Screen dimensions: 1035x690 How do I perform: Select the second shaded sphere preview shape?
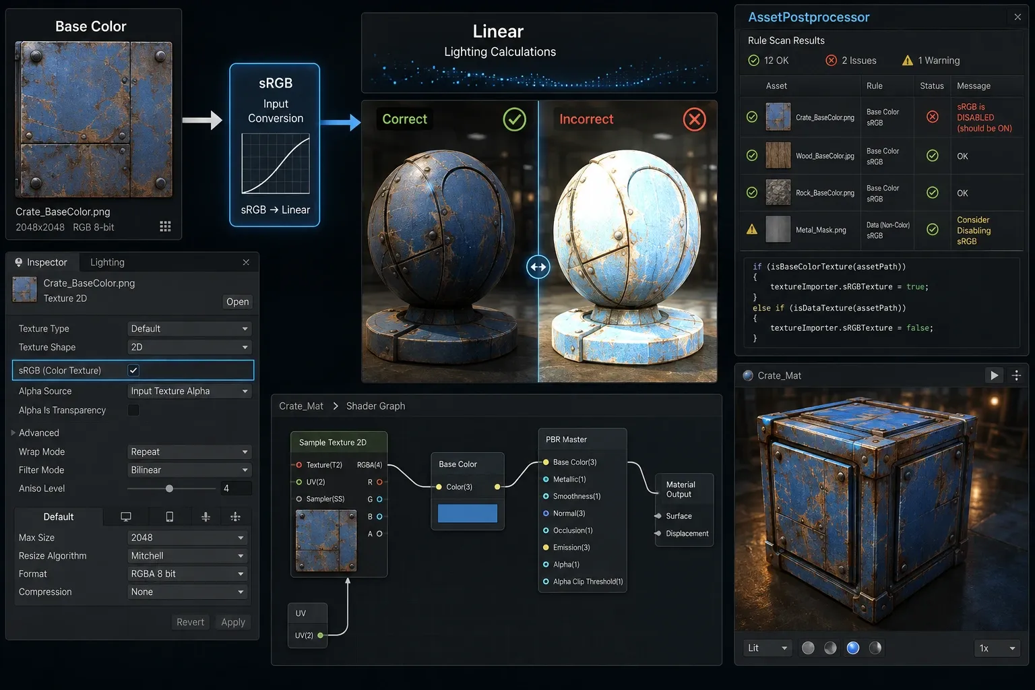[830, 648]
